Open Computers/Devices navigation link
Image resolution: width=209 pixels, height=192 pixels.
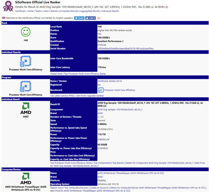(x=69, y=11)
